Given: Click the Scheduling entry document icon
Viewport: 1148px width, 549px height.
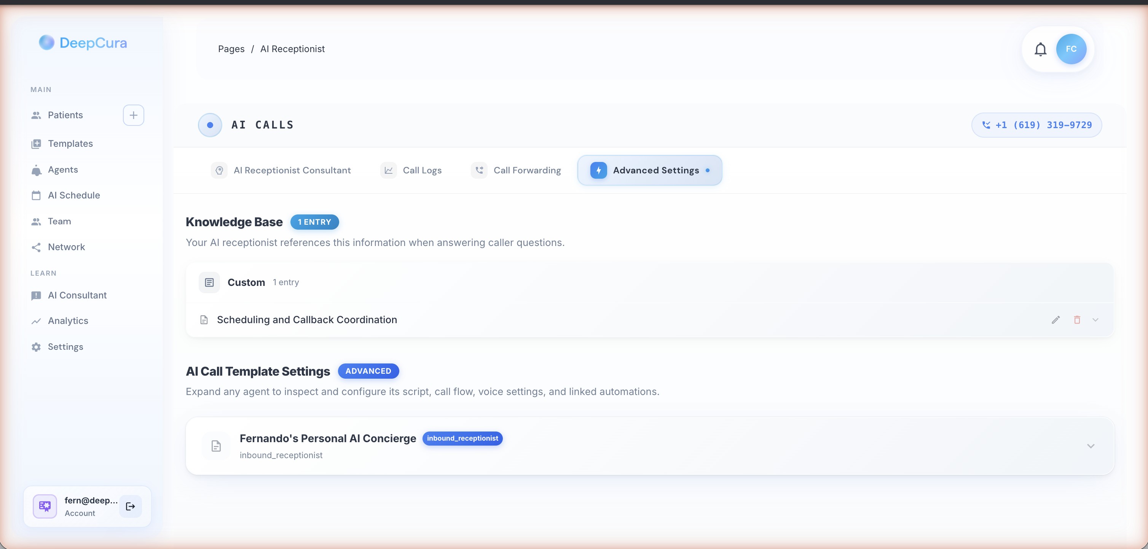Looking at the screenshot, I should [204, 320].
